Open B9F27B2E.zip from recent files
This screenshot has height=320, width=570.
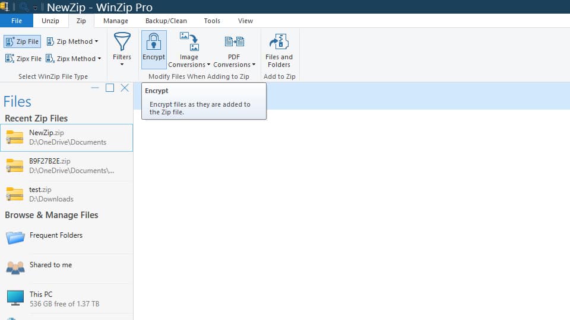[66, 166]
